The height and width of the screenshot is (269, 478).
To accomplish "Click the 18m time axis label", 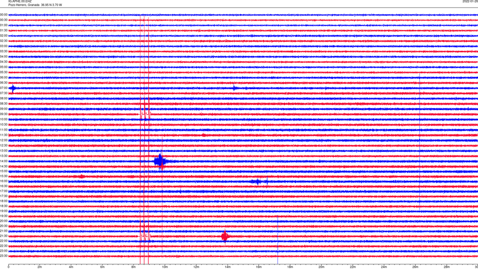I will [290, 267].
